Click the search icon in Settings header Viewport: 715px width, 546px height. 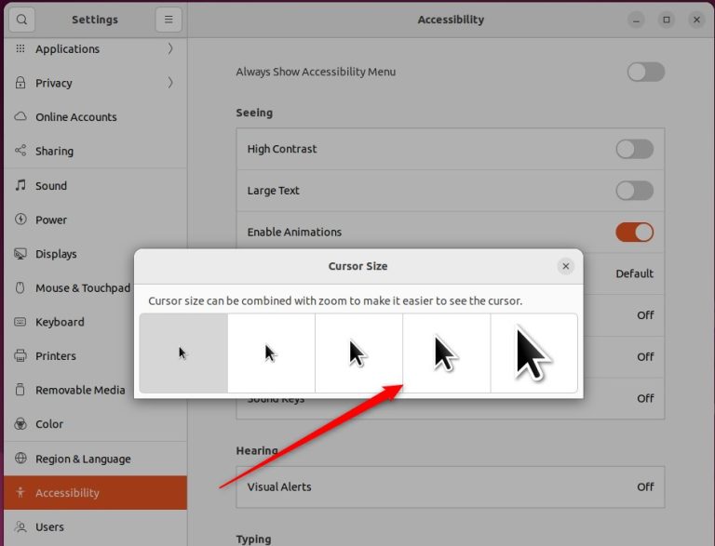pyautogui.click(x=21, y=20)
